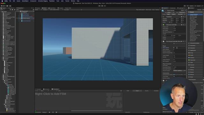Viewport: 204px width, 115px height.
Task: Open the Tag dropdown
Action: coord(171,12)
